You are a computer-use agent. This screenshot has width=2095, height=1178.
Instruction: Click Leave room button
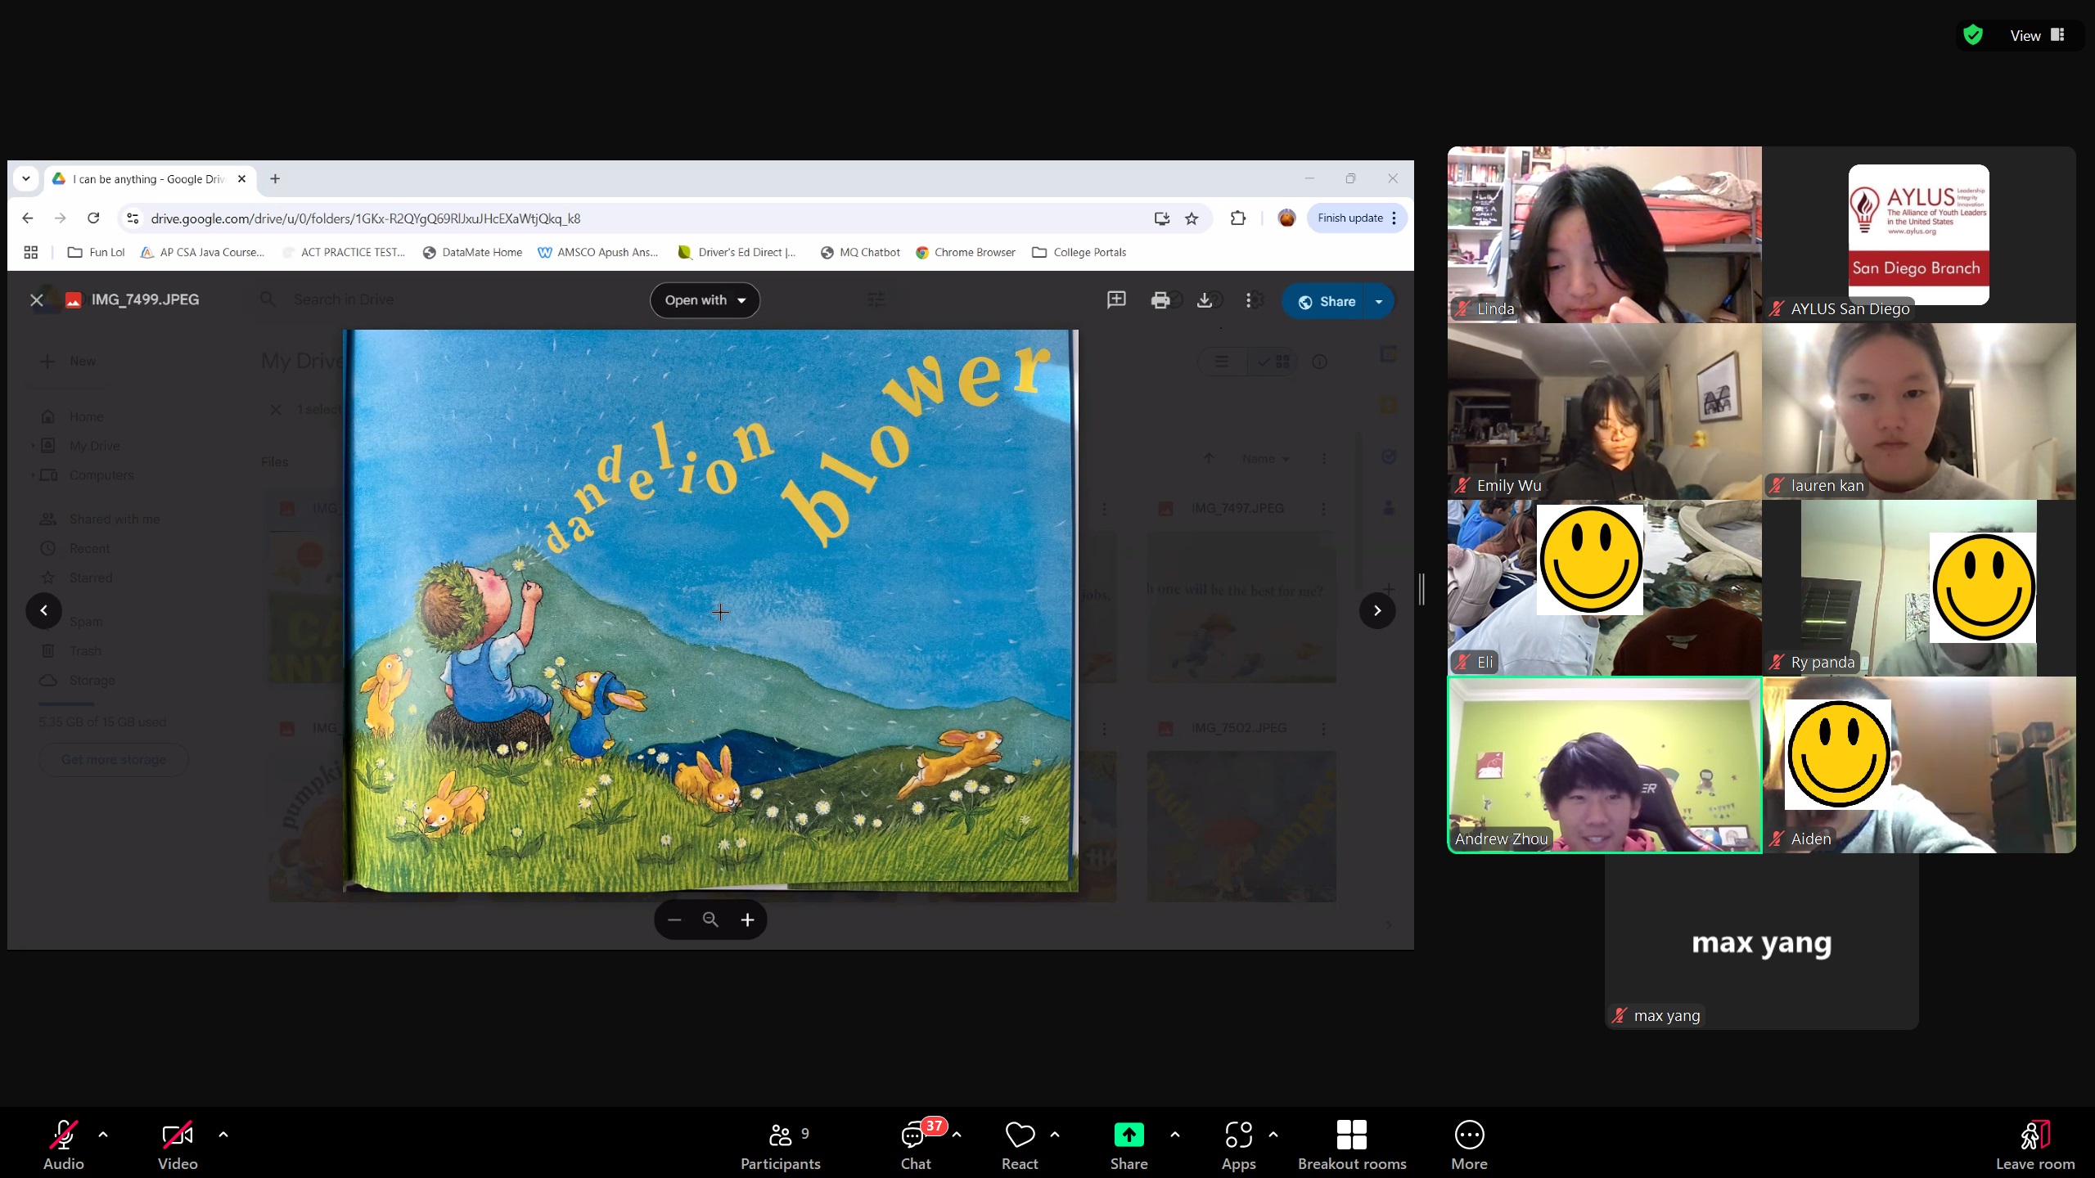click(x=2035, y=1144)
